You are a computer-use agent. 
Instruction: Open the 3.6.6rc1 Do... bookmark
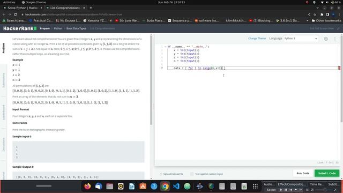point(288,20)
